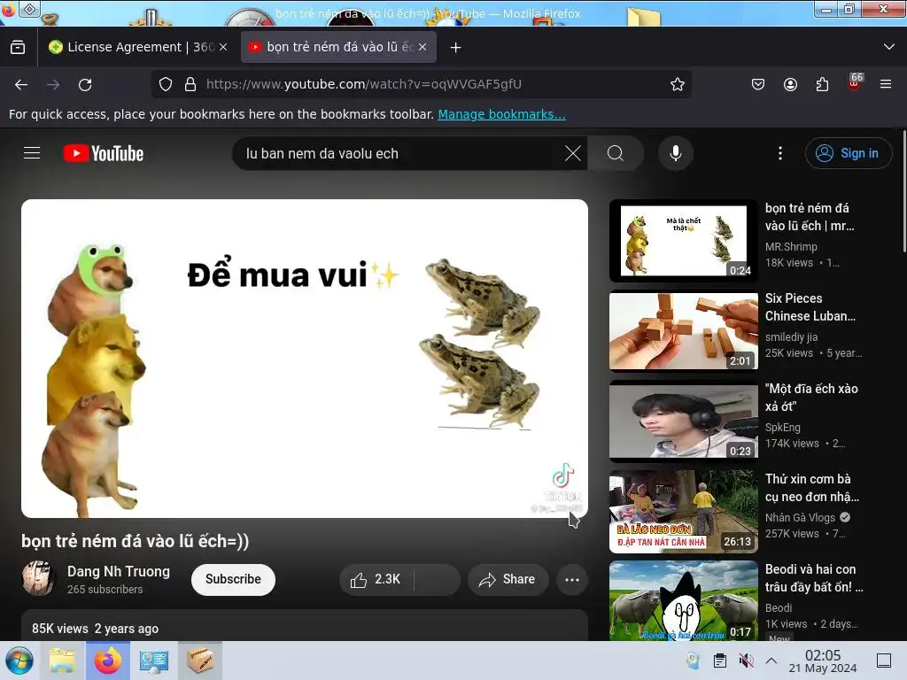Open Six Pieces Chinese Luban video thumbnail
The height and width of the screenshot is (680, 907).
tap(684, 331)
